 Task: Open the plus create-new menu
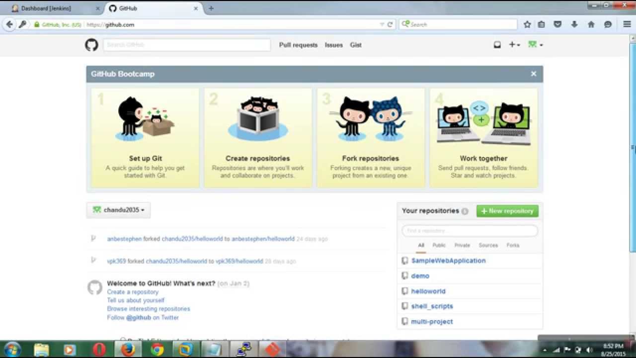click(514, 45)
